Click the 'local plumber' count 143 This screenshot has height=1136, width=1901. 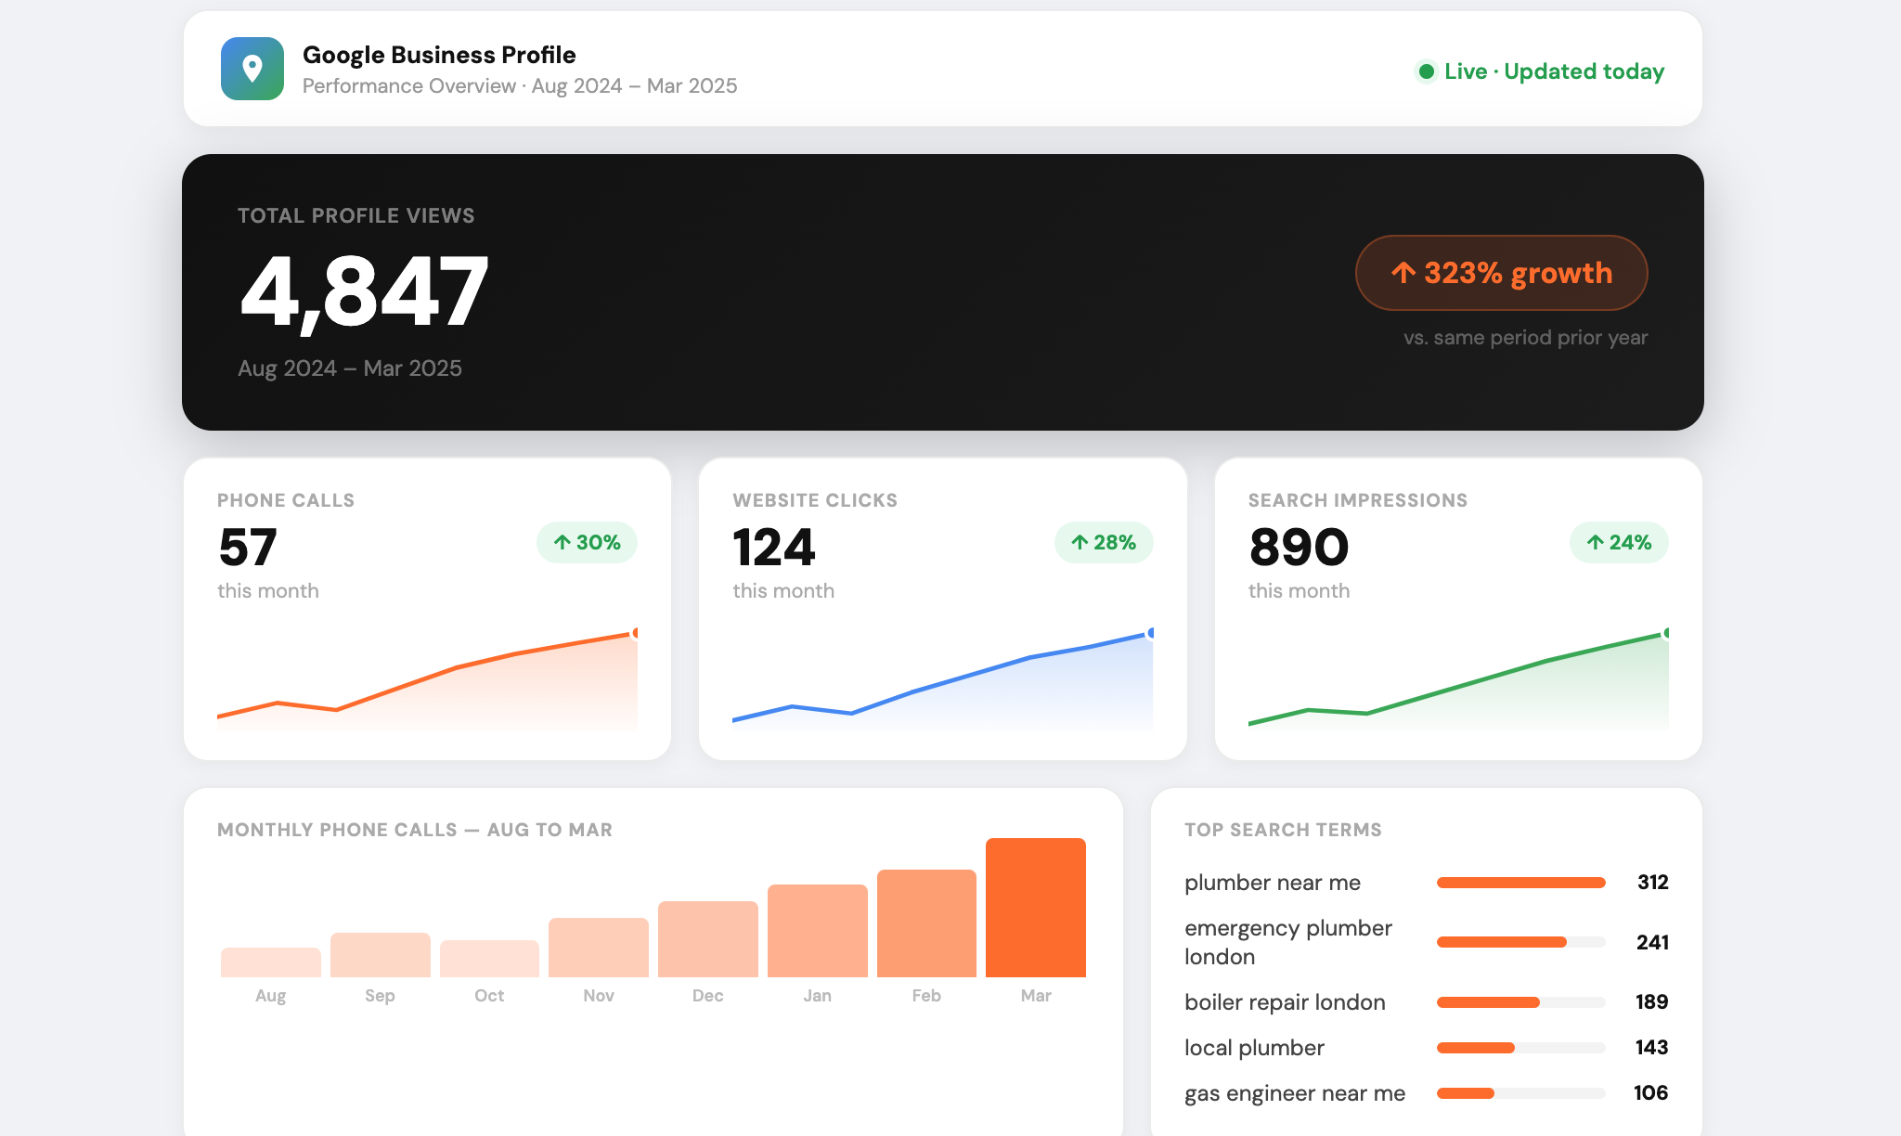1650,1048
